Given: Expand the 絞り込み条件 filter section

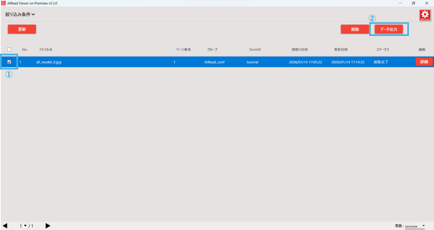Looking at the screenshot, I should pyautogui.click(x=20, y=14).
